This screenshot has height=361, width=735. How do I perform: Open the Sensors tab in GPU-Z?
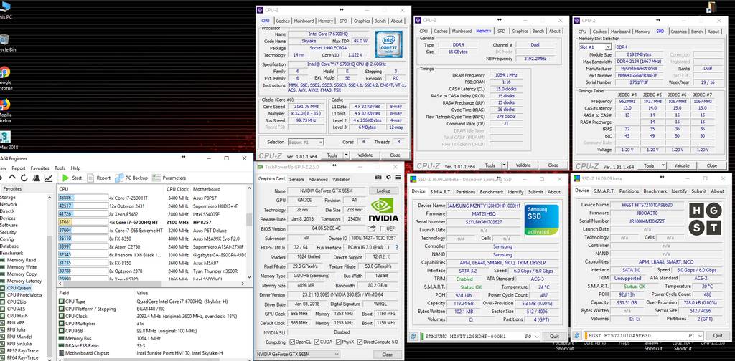tap(296, 180)
